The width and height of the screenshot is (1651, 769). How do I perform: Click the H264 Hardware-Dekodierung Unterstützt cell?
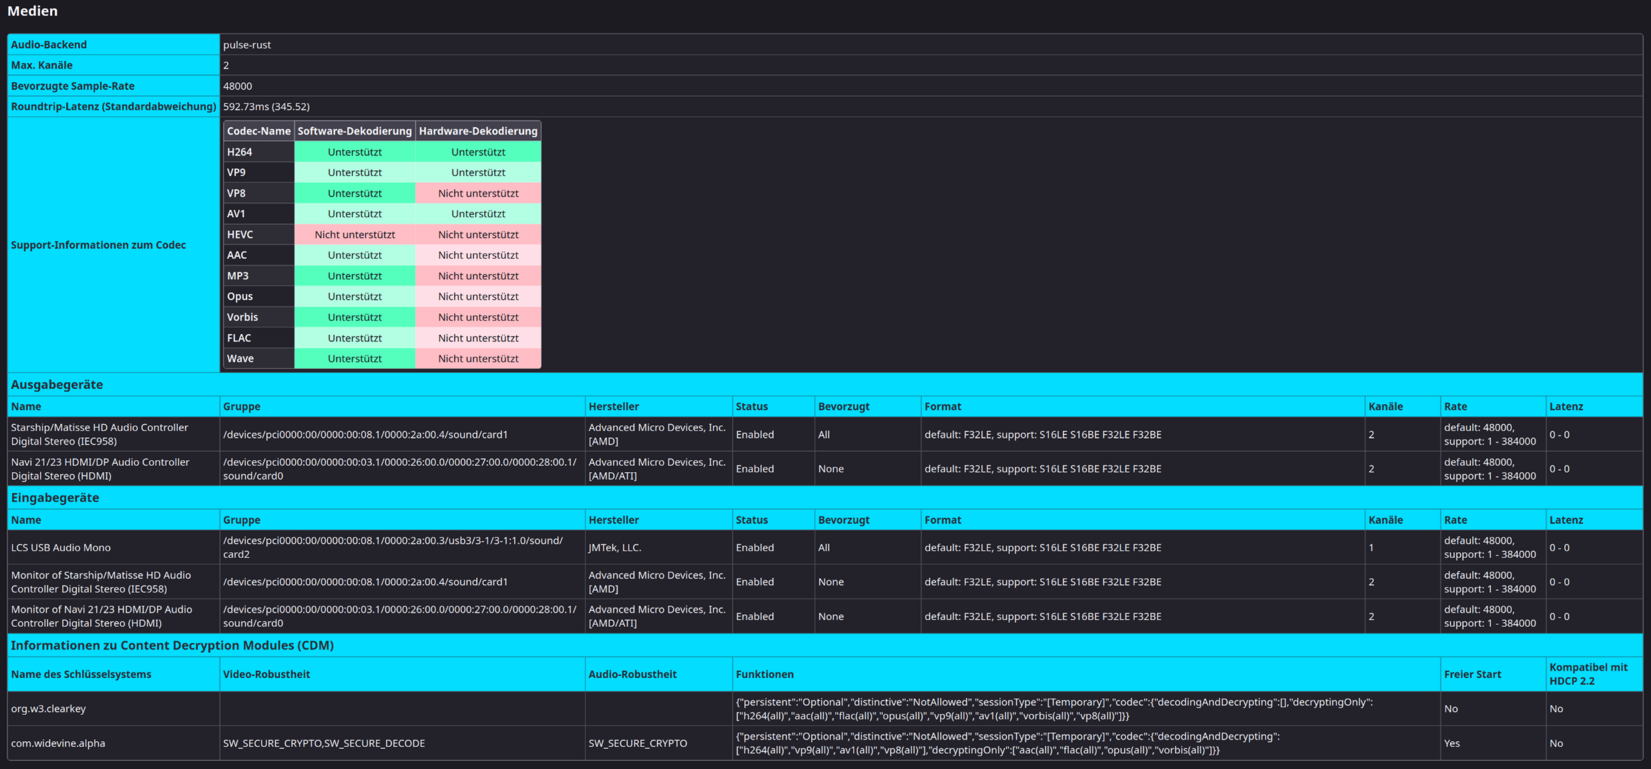coord(477,152)
